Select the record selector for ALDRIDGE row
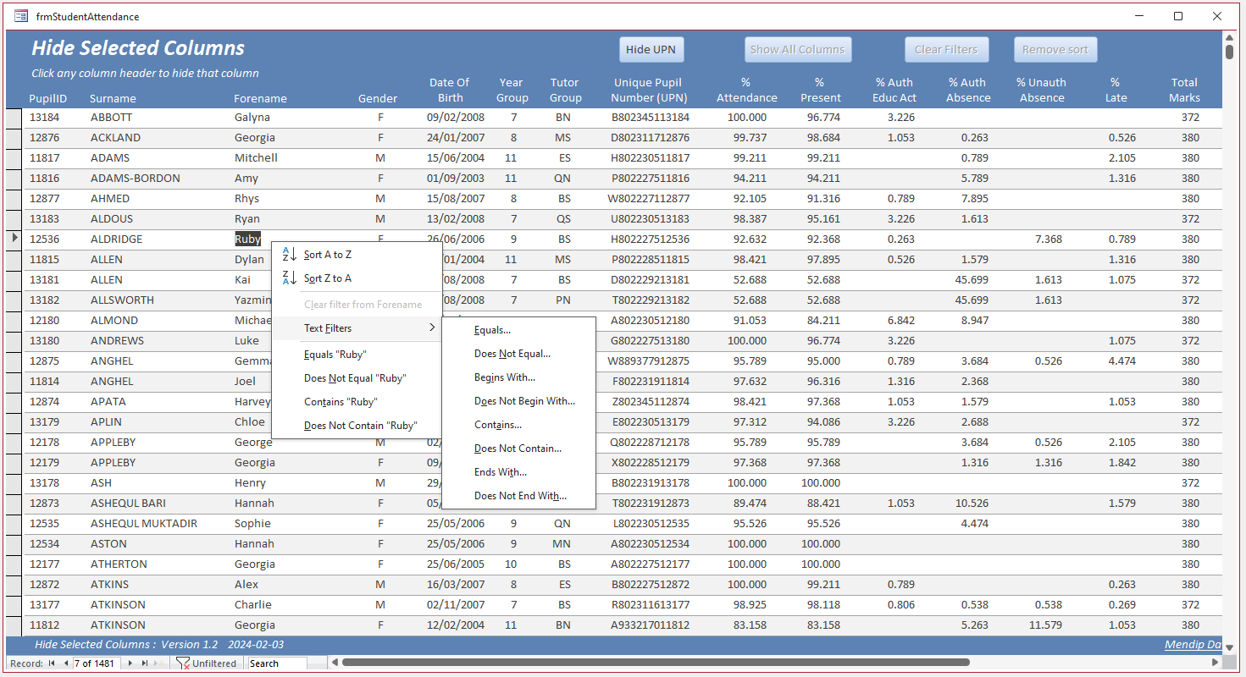This screenshot has height=677, width=1246. [x=14, y=239]
